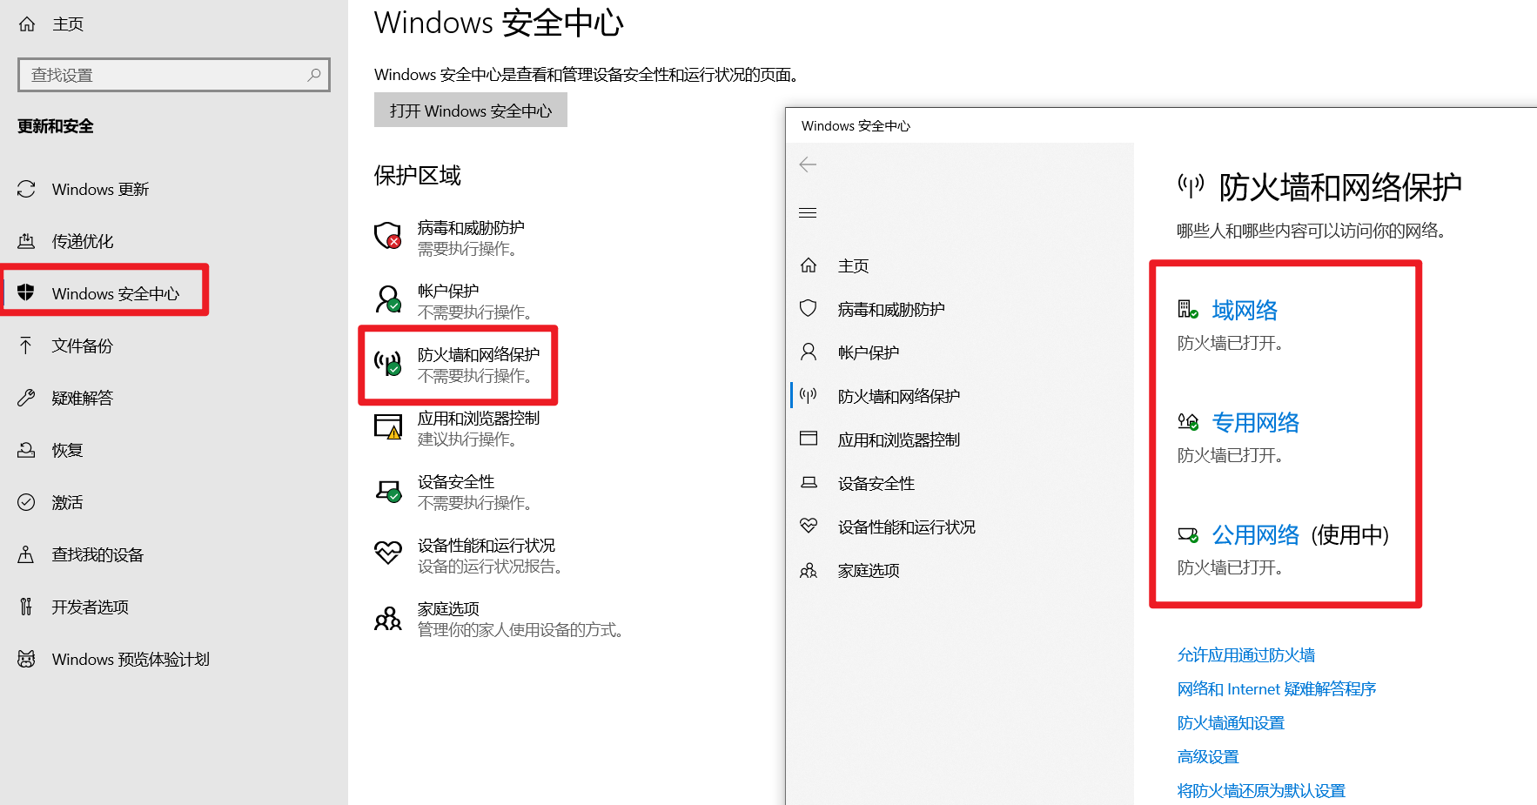Toggle the hamburger menu in Windows 安全中心 window
This screenshot has width=1537, height=805.
tap(808, 212)
